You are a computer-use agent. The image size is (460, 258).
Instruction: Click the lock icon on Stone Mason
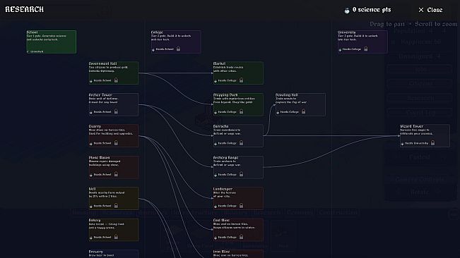pos(116,174)
